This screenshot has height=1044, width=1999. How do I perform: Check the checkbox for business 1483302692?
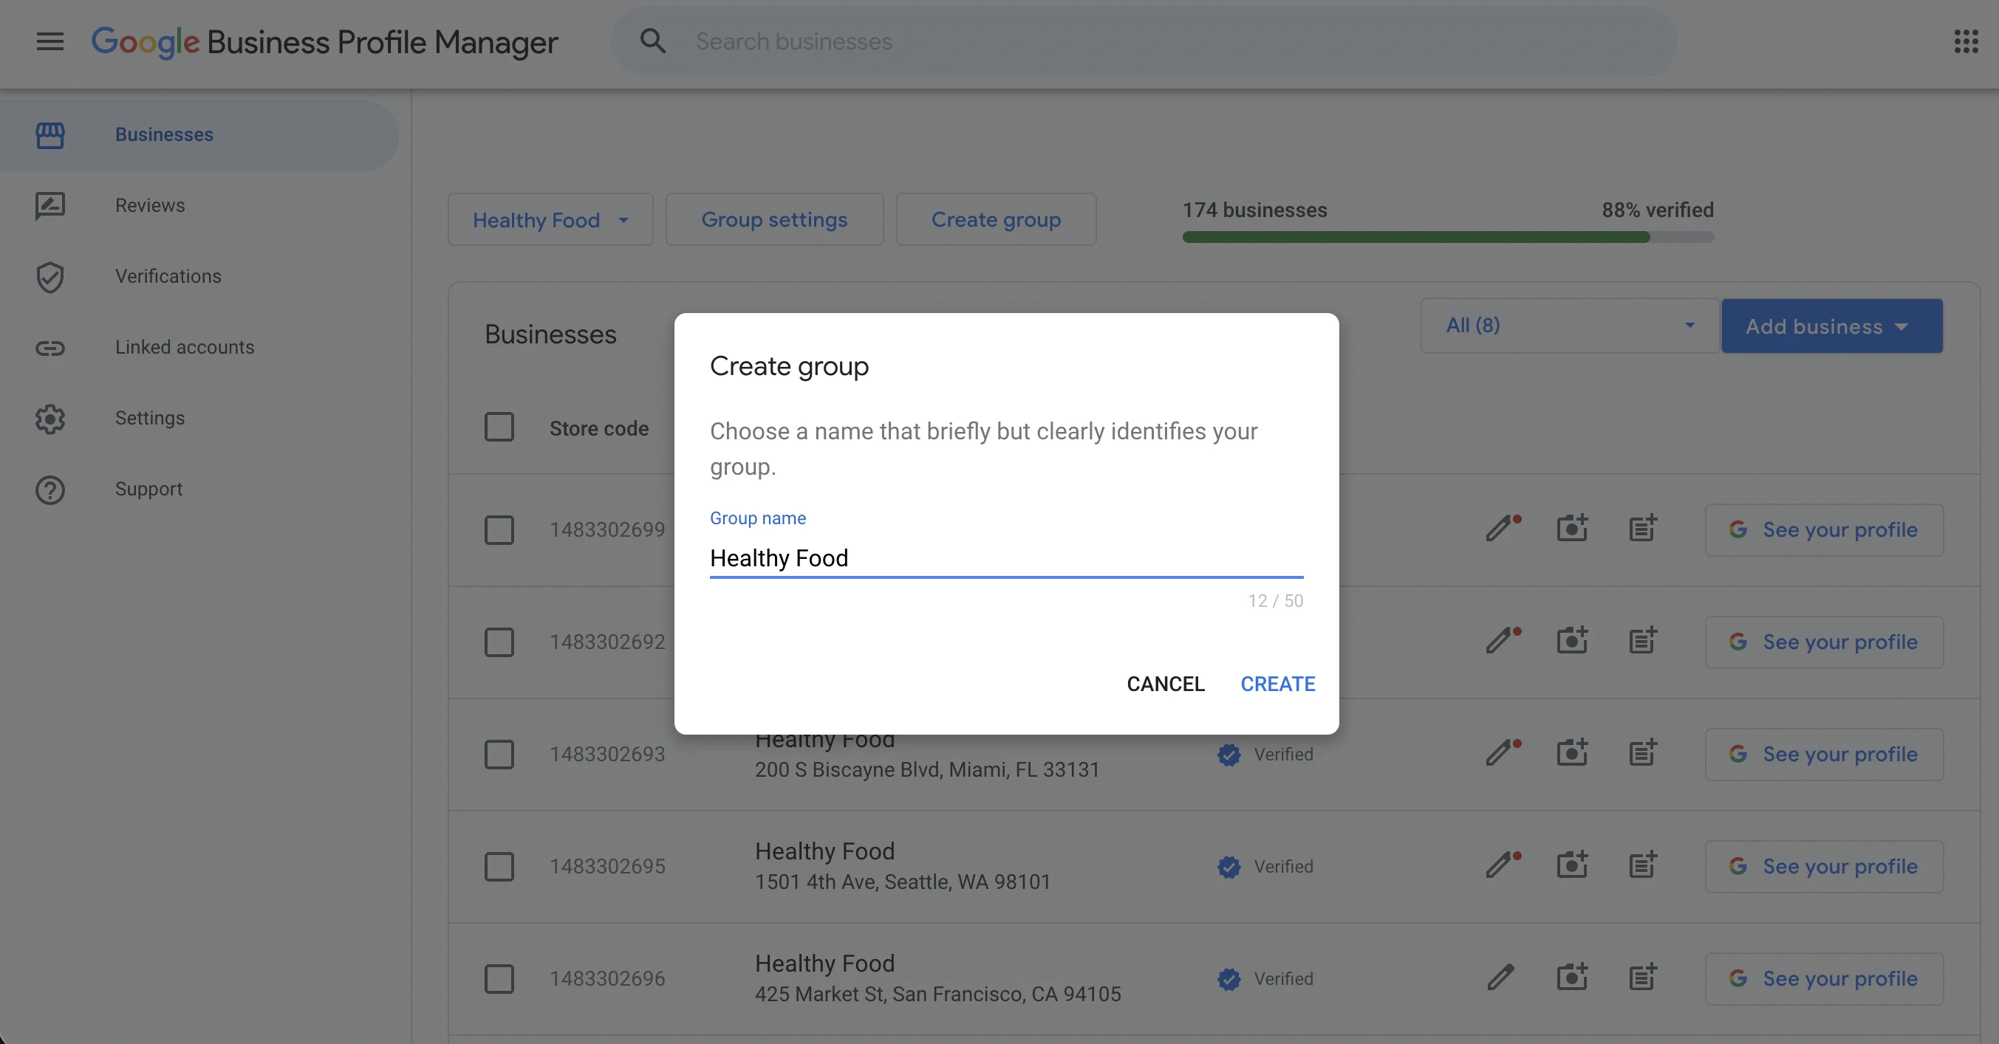point(499,642)
